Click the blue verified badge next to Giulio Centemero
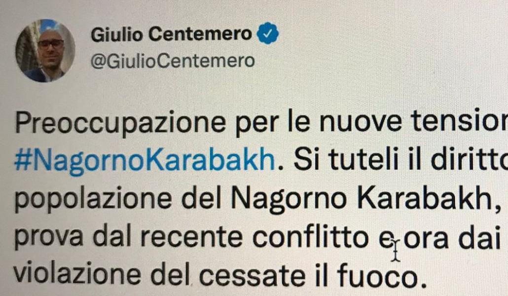508x296 pixels. [268, 34]
